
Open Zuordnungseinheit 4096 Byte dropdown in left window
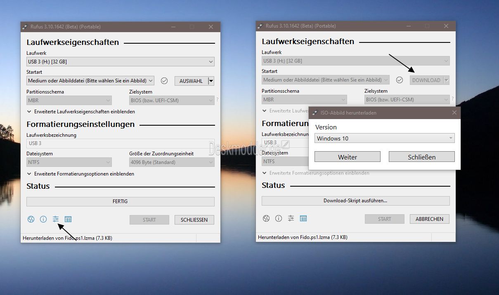point(172,162)
